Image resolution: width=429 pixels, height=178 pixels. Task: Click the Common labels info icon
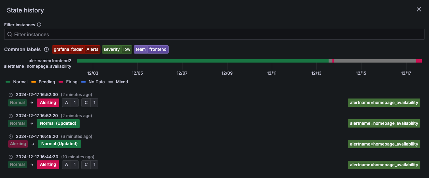pos(46,49)
